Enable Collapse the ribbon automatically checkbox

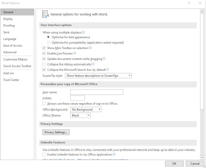pos(44,64)
